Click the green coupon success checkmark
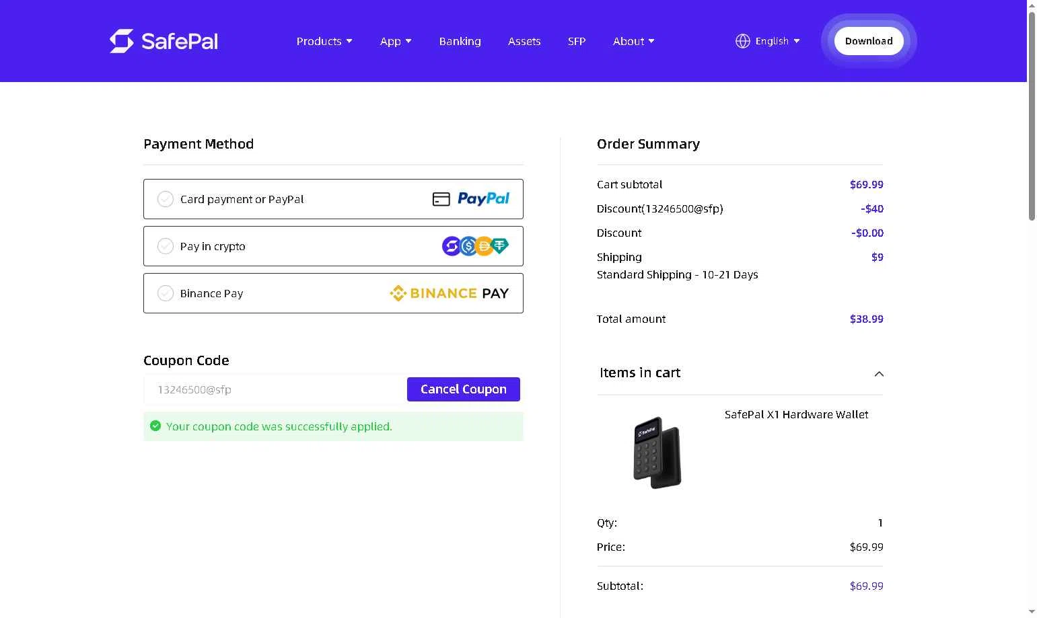Viewport: 1037px width, 618px height. (155, 426)
